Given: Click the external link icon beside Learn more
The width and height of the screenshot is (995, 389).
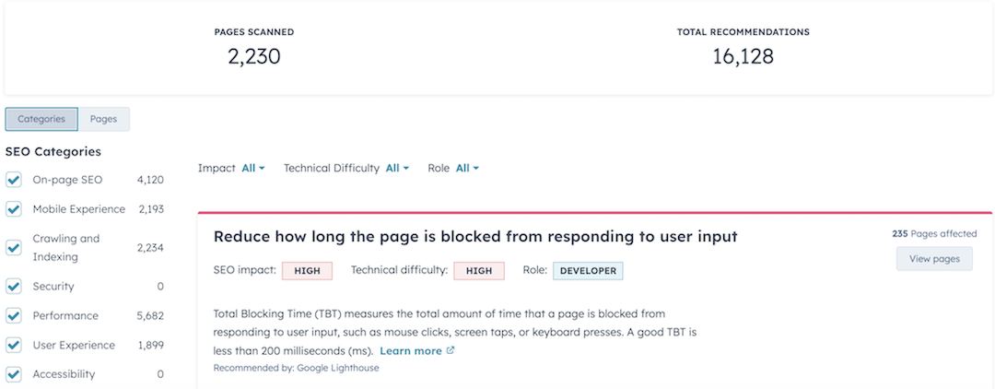Looking at the screenshot, I should click(451, 351).
